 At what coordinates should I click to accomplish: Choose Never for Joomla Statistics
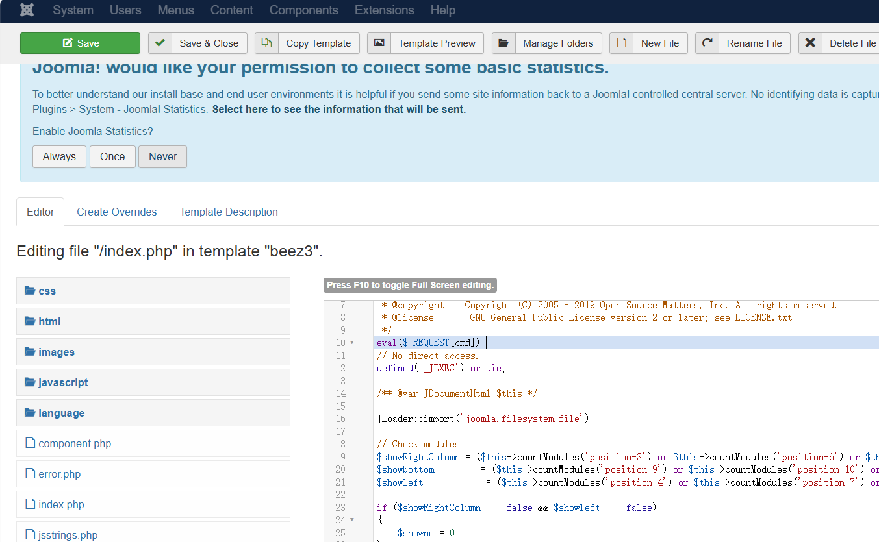click(x=162, y=156)
